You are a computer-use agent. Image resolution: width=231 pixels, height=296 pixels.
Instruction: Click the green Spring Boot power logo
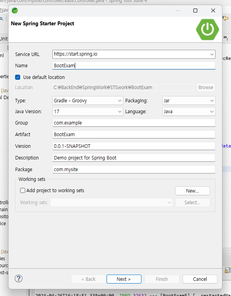tap(207, 30)
